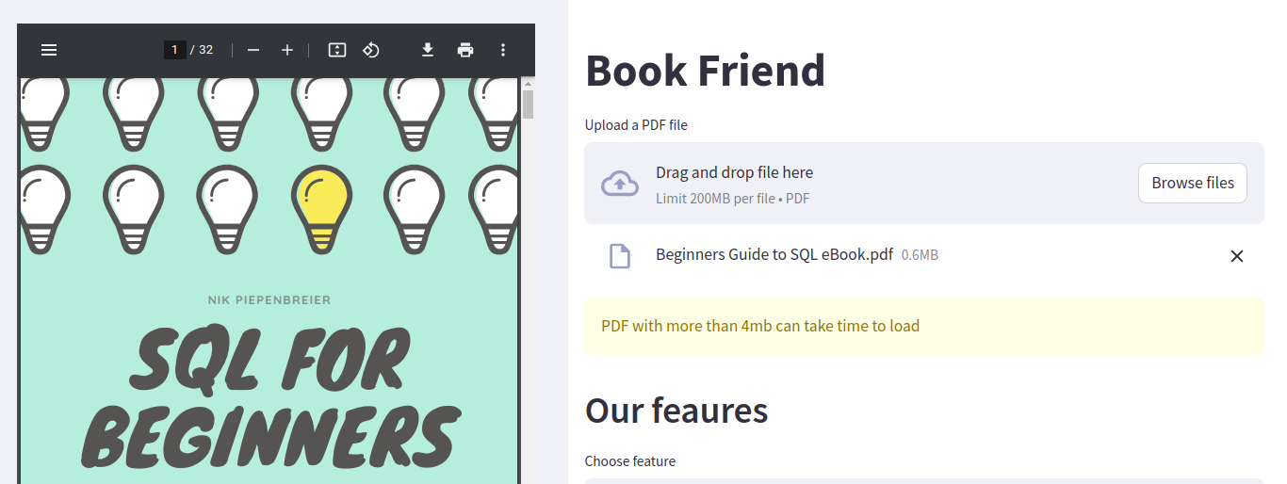Edit the current page number field
This screenshot has height=484, width=1287.
pos(175,50)
